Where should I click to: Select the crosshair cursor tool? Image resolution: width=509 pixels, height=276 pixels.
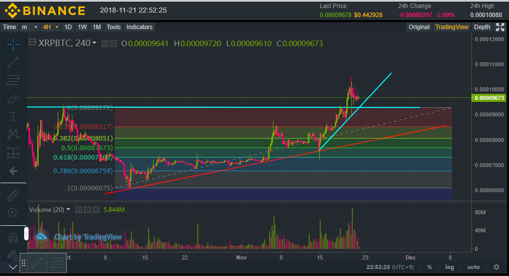(x=13, y=44)
